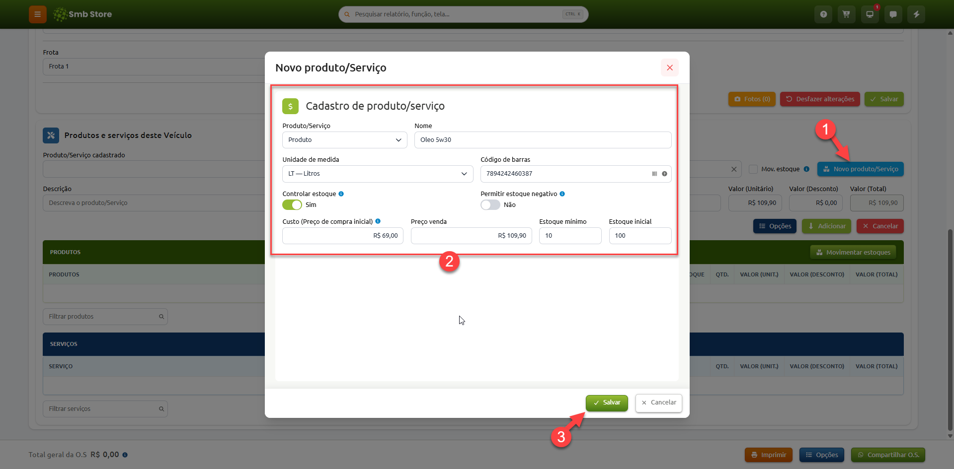Click Cancelar in the dialog footer
This screenshot has width=954, height=469.
659,402
